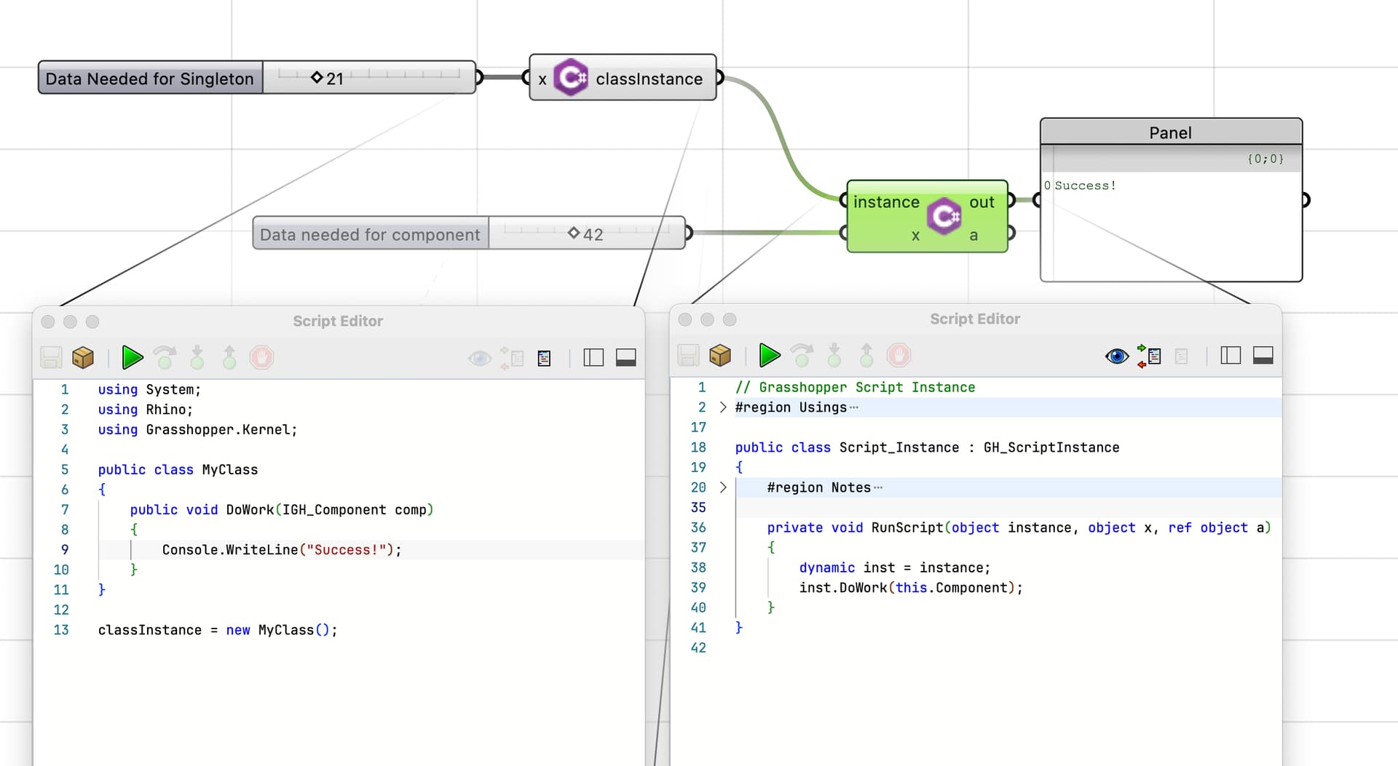Image resolution: width=1398 pixels, height=766 pixels.
Task: Run the script in the Script_Instance editor
Action: click(x=770, y=355)
